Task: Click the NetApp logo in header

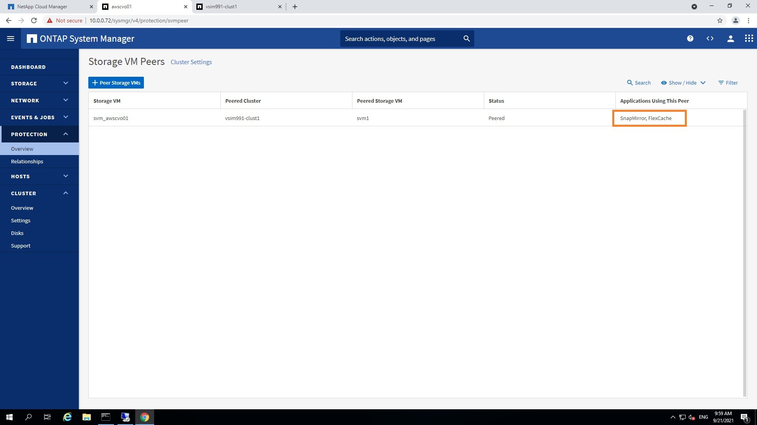Action: pyautogui.click(x=32, y=39)
